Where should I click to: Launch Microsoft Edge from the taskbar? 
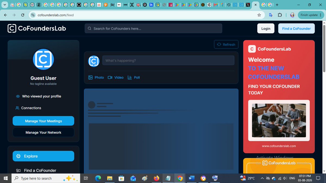pyautogui.click(x=98, y=178)
